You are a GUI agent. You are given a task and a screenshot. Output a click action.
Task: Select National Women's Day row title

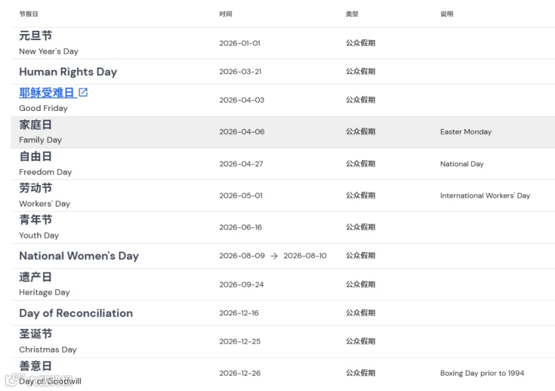tap(79, 256)
